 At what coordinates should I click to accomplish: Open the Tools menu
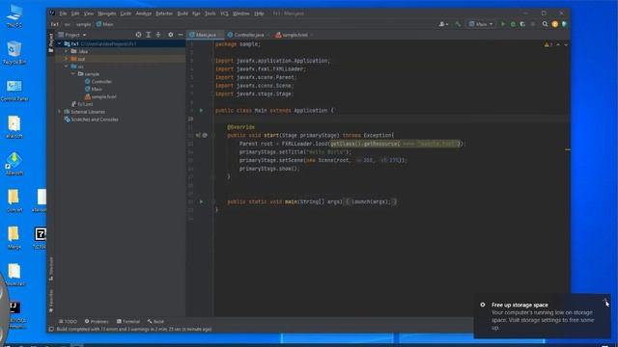(211, 13)
